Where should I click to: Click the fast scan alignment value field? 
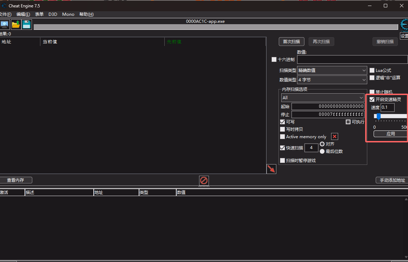click(x=311, y=148)
